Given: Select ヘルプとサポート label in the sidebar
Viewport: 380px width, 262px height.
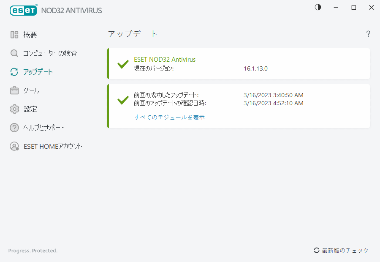Looking at the screenshot, I should tap(44, 128).
